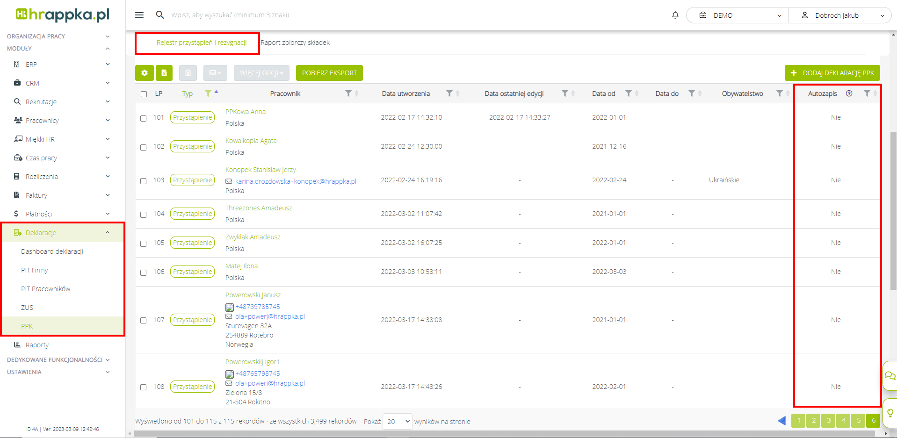Open the notifications bell
The height and width of the screenshot is (438, 897).
675,15
